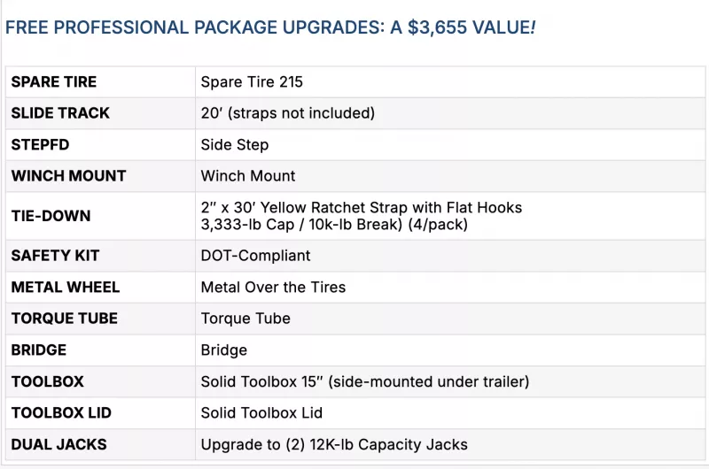Click the Solid Toolbox 15″ description
709x469 pixels.
(x=365, y=381)
